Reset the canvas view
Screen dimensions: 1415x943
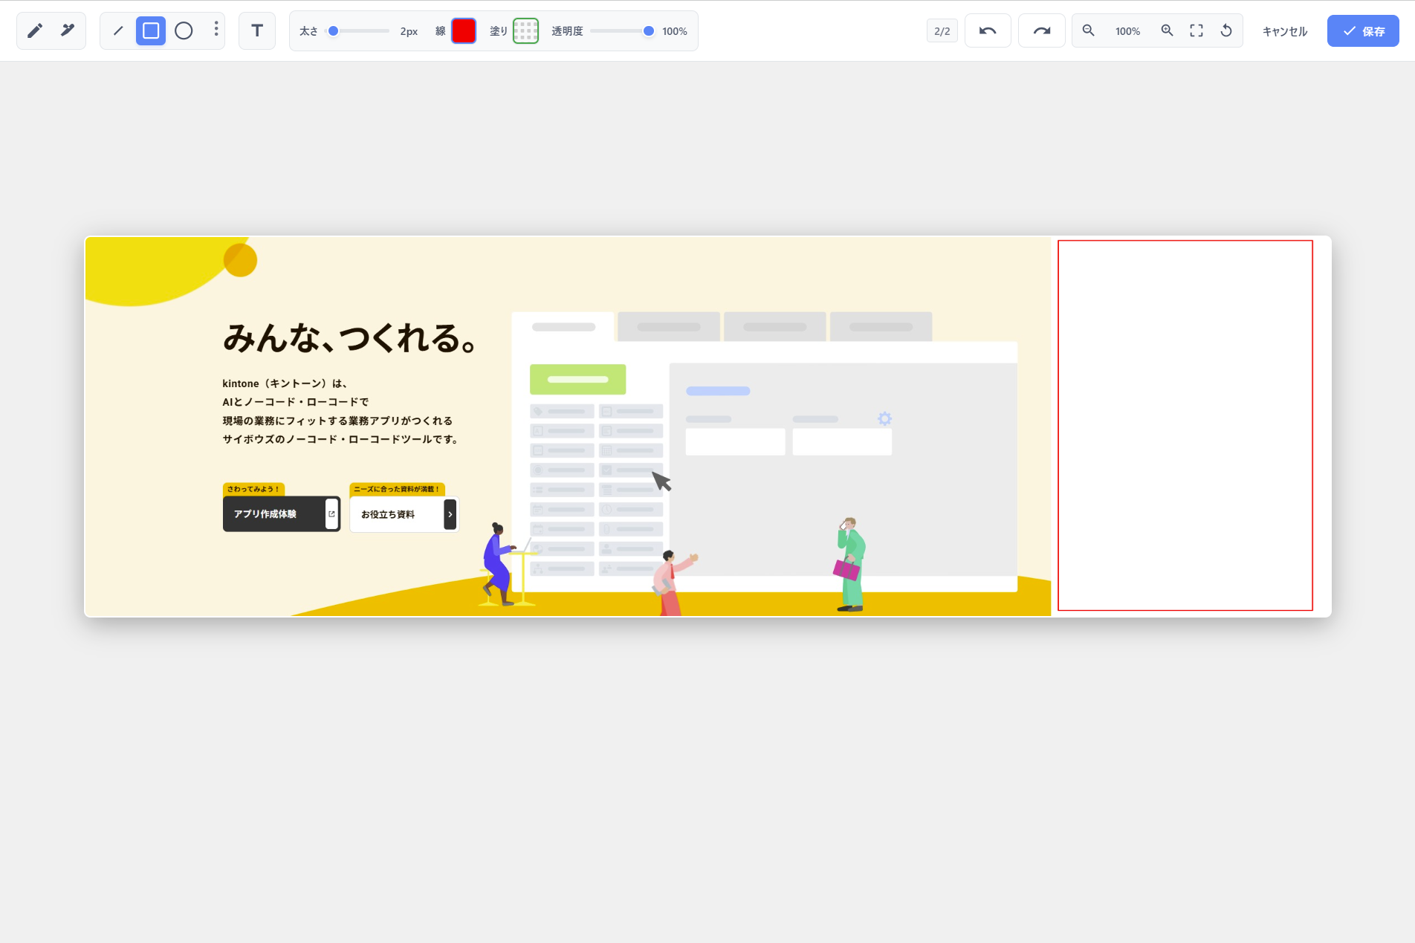[1227, 30]
